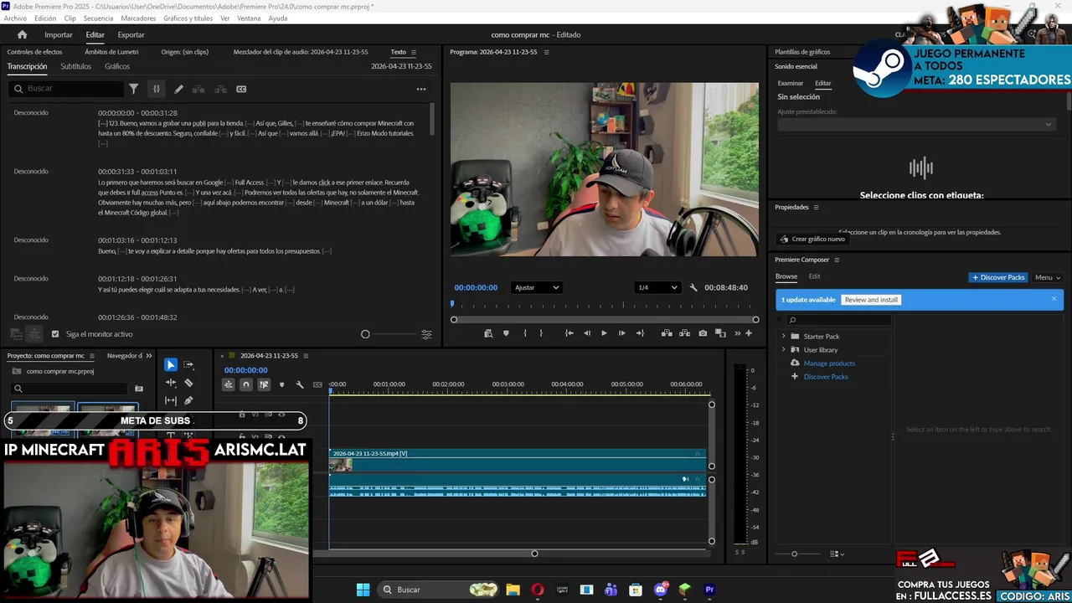This screenshot has height=603, width=1072.
Task: Toggle Siga el monitor activo checkbox
Action: (x=55, y=334)
